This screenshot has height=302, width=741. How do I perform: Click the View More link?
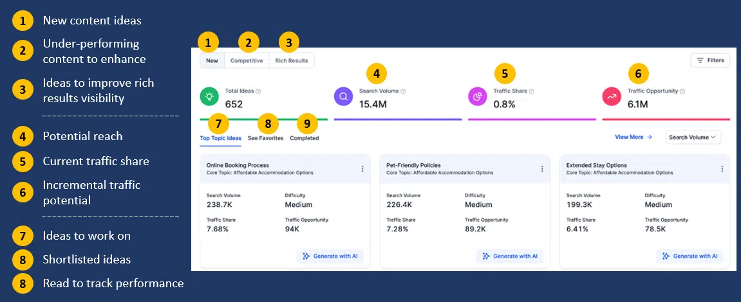click(x=633, y=137)
